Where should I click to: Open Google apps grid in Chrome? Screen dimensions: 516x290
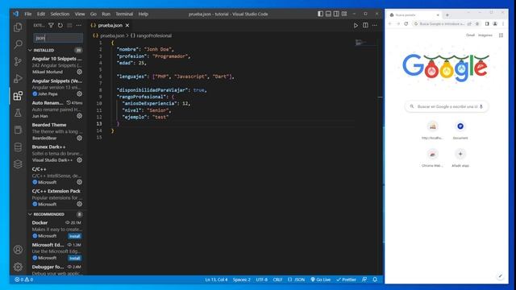point(501,35)
